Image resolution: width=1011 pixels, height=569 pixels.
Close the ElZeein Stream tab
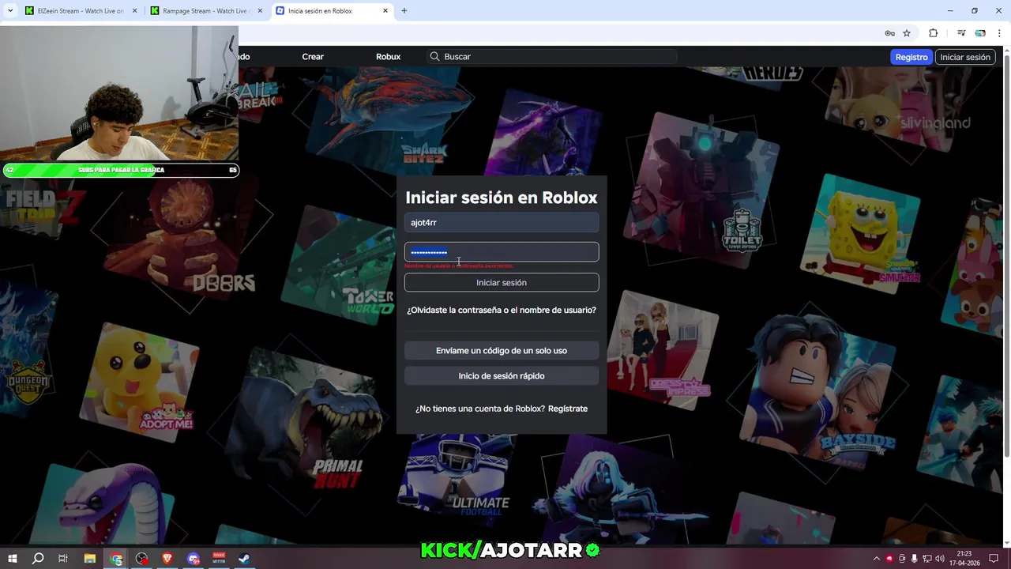pyautogui.click(x=134, y=11)
